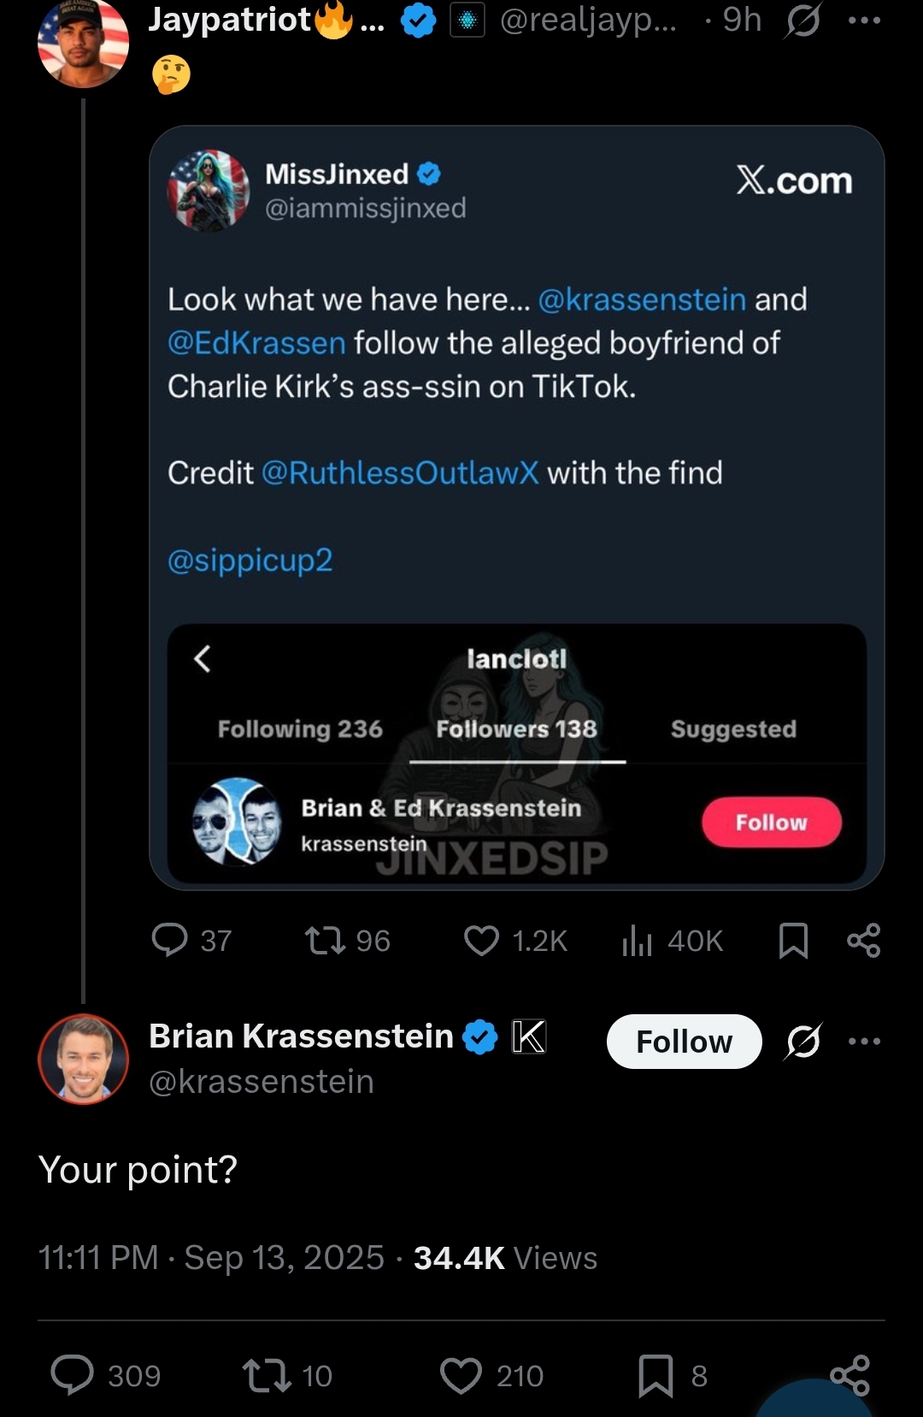Bookmark Jaypatriot's quoted post
Screen dimensions: 923x1417
tap(793, 941)
